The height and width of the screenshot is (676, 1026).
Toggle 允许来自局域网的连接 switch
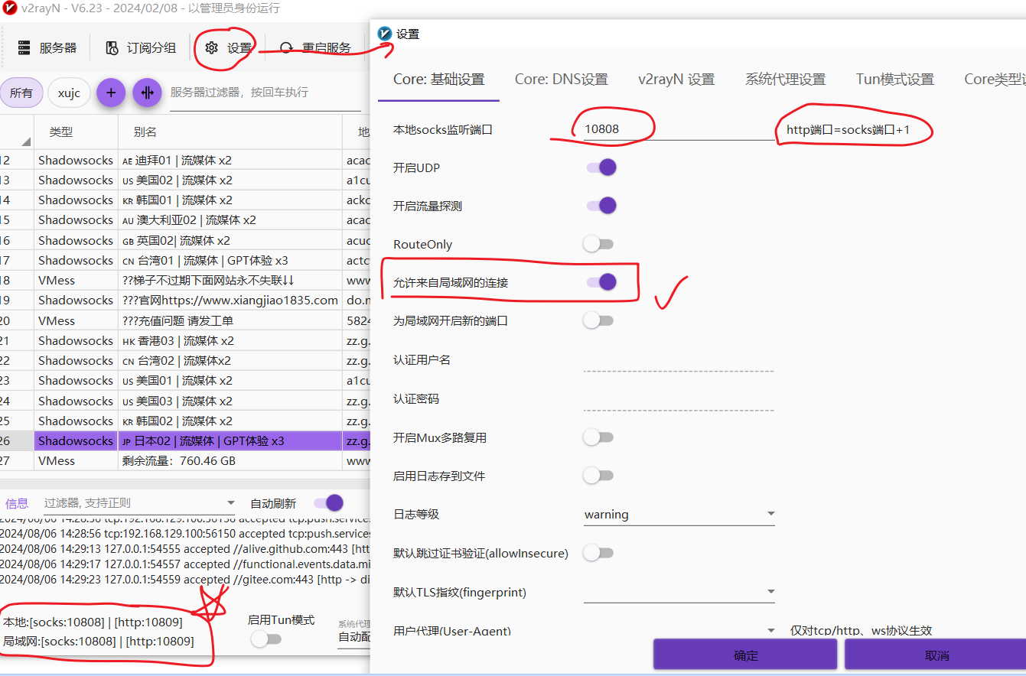coord(601,282)
